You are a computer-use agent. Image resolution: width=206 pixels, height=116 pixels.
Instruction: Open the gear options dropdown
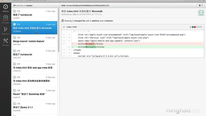(201, 5)
